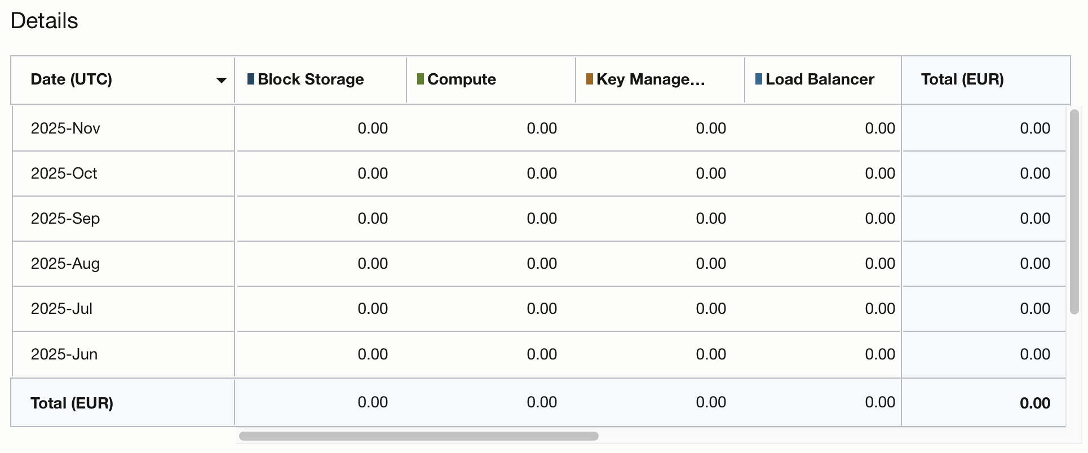Click the 2025-Jun row label
Viewport: 1088px width, 453px height.
(64, 354)
